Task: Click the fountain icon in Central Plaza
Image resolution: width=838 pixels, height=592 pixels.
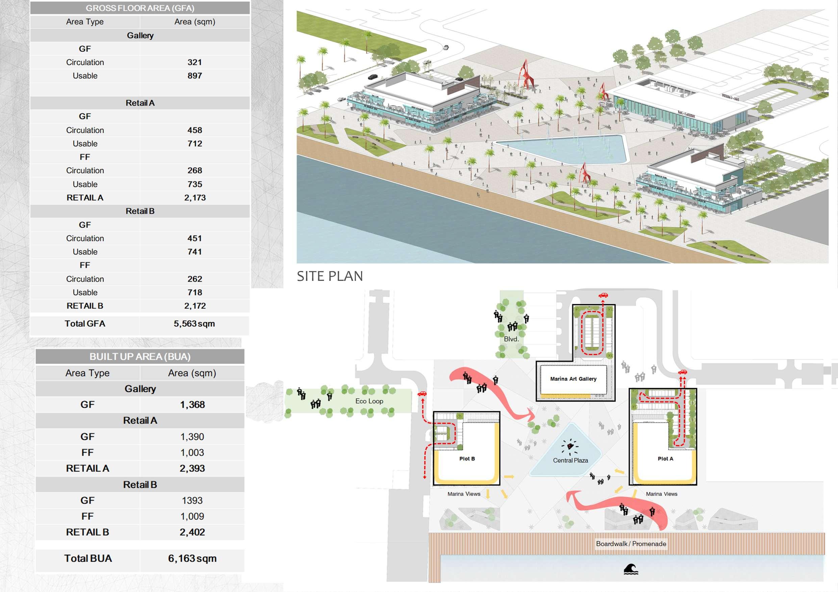Action: tap(570, 446)
